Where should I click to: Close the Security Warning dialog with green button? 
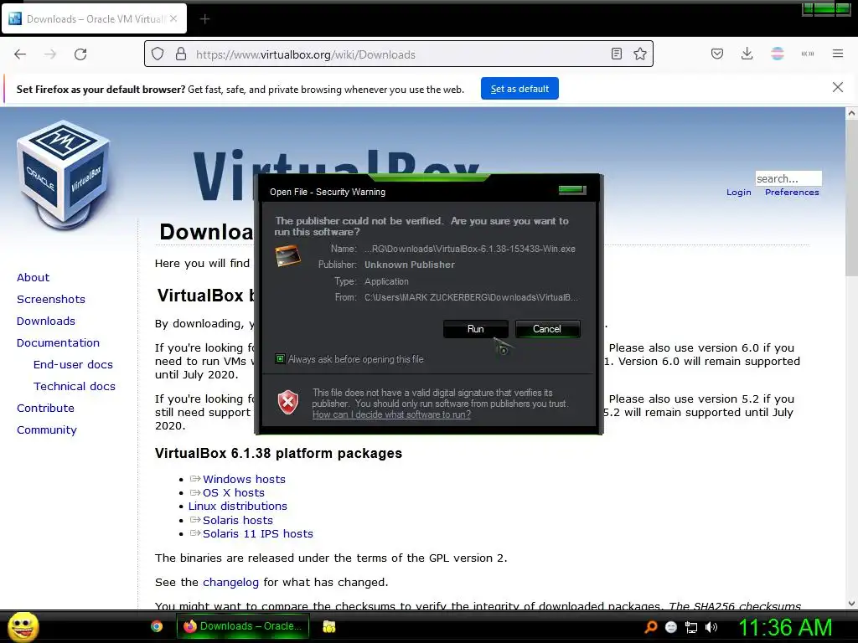[x=572, y=190]
